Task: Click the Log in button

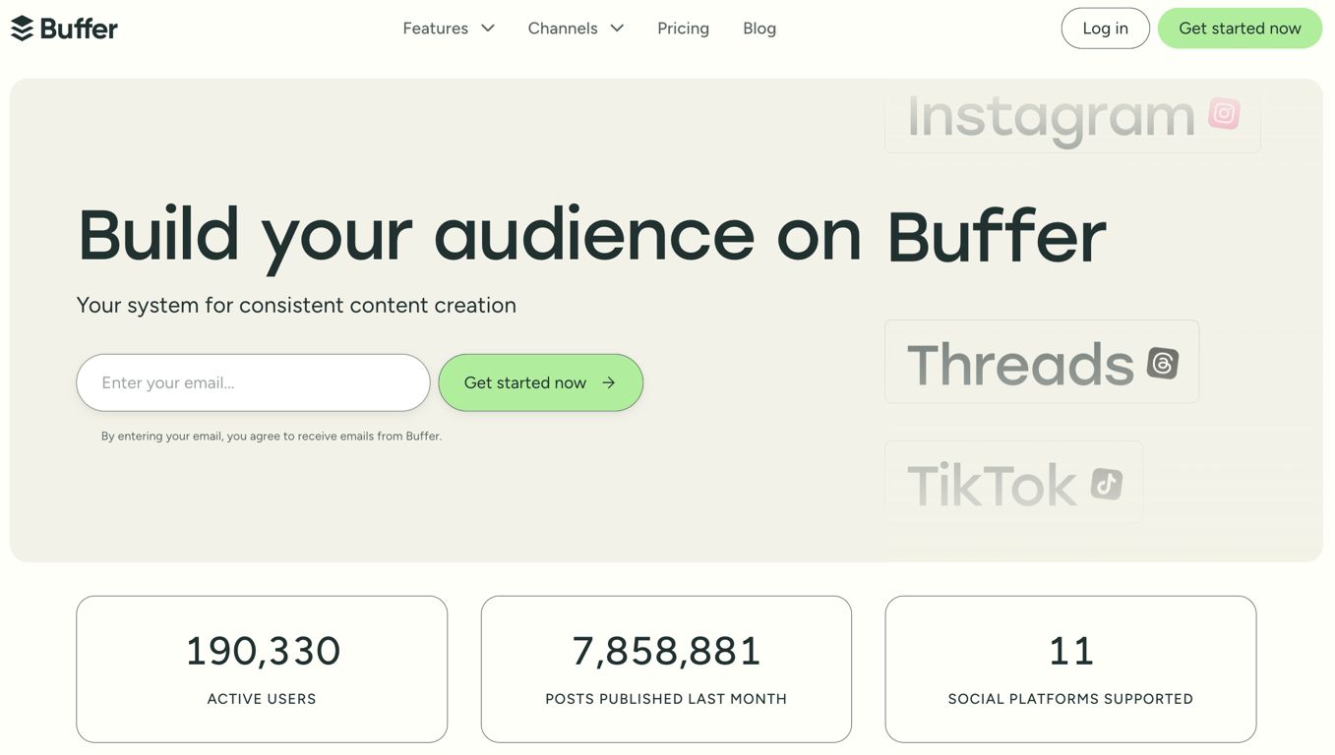Action: click(1105, 28)
